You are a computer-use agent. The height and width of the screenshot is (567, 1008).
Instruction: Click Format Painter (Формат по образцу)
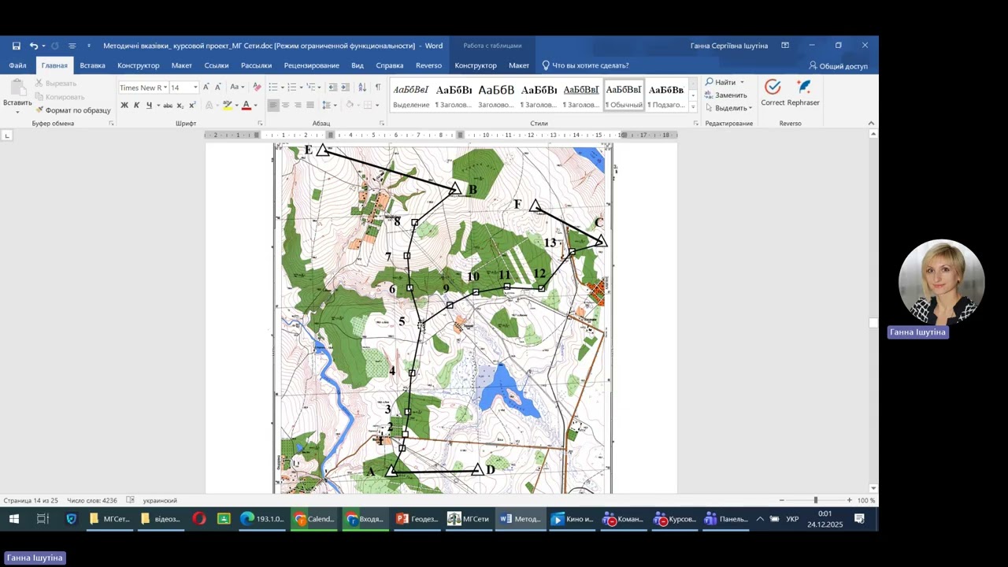(73, 110)
